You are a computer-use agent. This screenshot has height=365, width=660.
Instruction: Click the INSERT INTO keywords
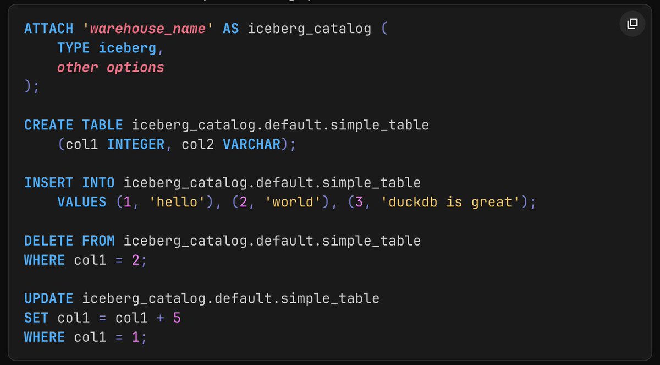(x=69, y=183)
